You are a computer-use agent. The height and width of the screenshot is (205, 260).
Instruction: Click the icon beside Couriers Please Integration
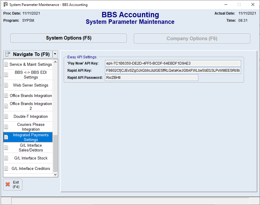tap(6, 127)
